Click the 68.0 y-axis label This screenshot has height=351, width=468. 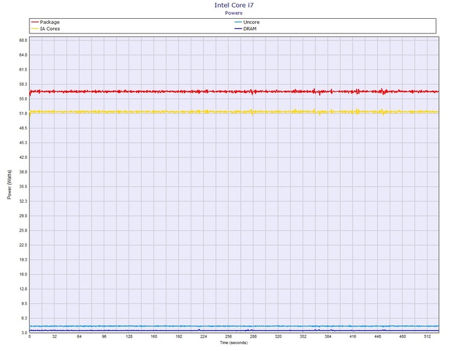(x=23, y=41)
